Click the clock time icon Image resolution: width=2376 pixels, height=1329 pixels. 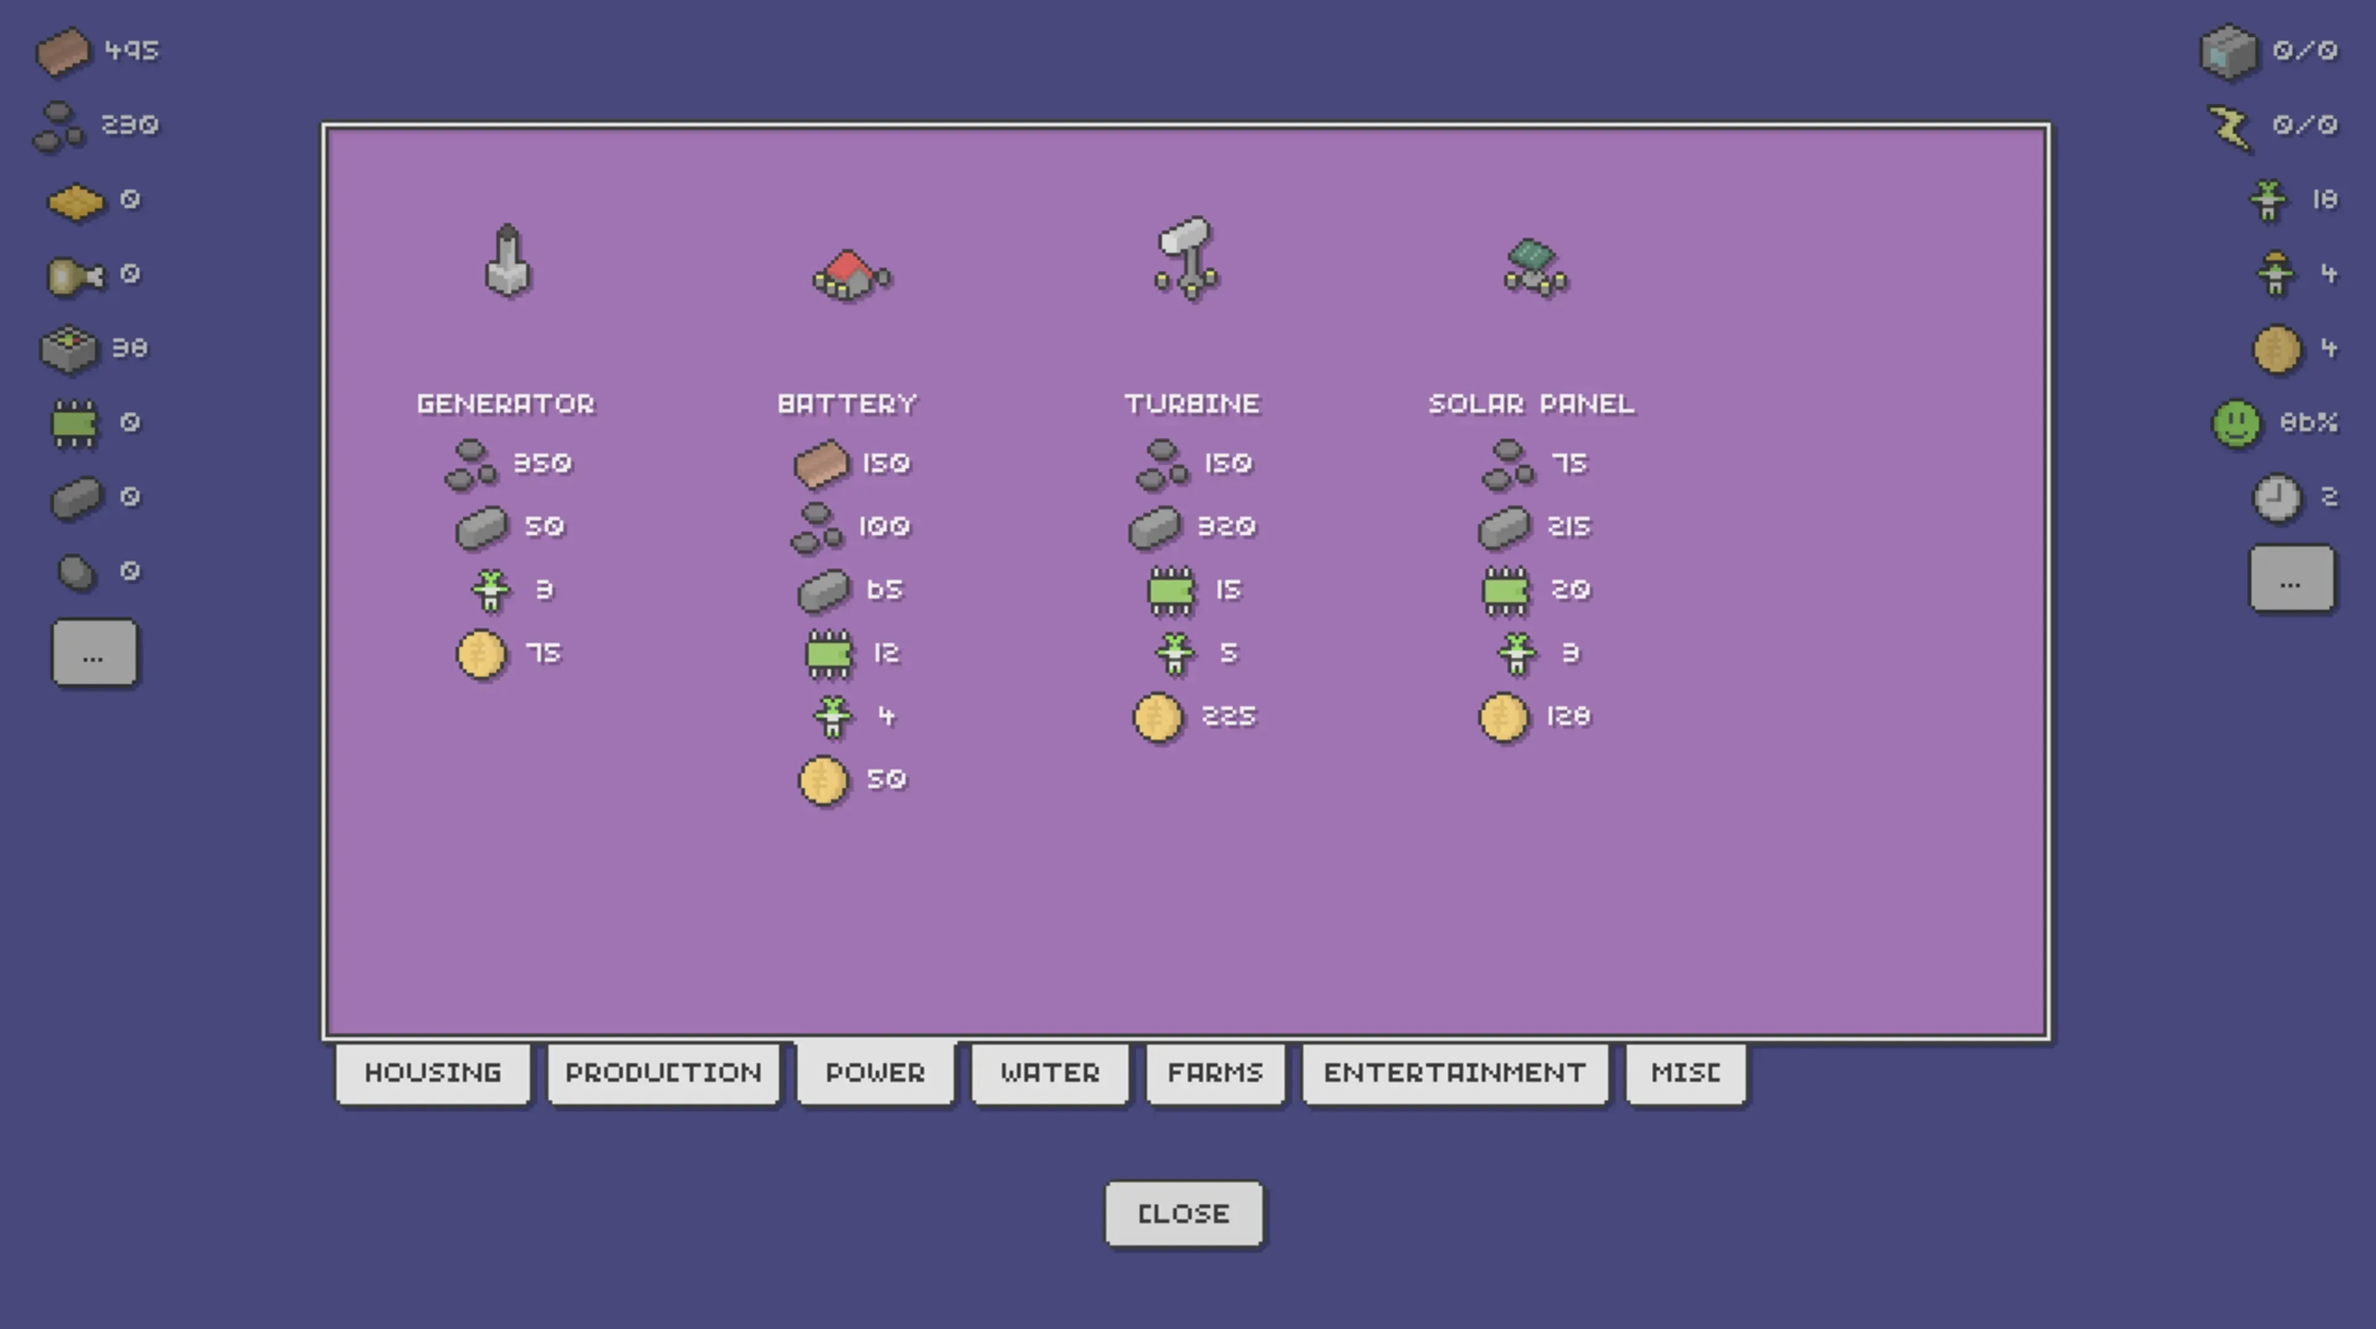click(2276, 498)
